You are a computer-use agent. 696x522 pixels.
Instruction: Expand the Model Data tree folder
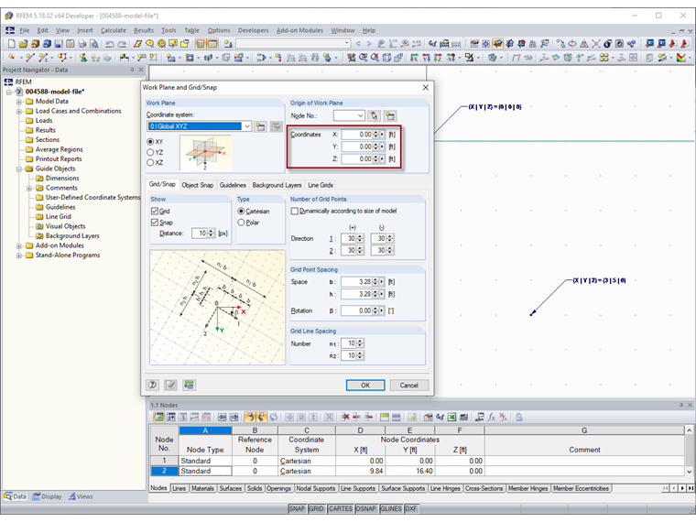tap(19, 102)
